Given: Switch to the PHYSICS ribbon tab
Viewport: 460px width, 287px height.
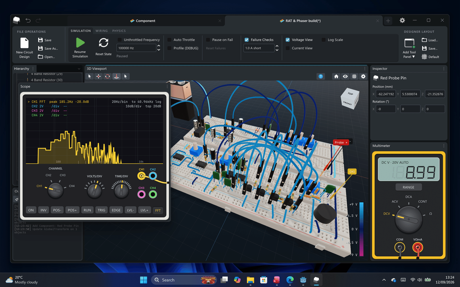Looking at the screenshot, I should (x=119, y=31).
